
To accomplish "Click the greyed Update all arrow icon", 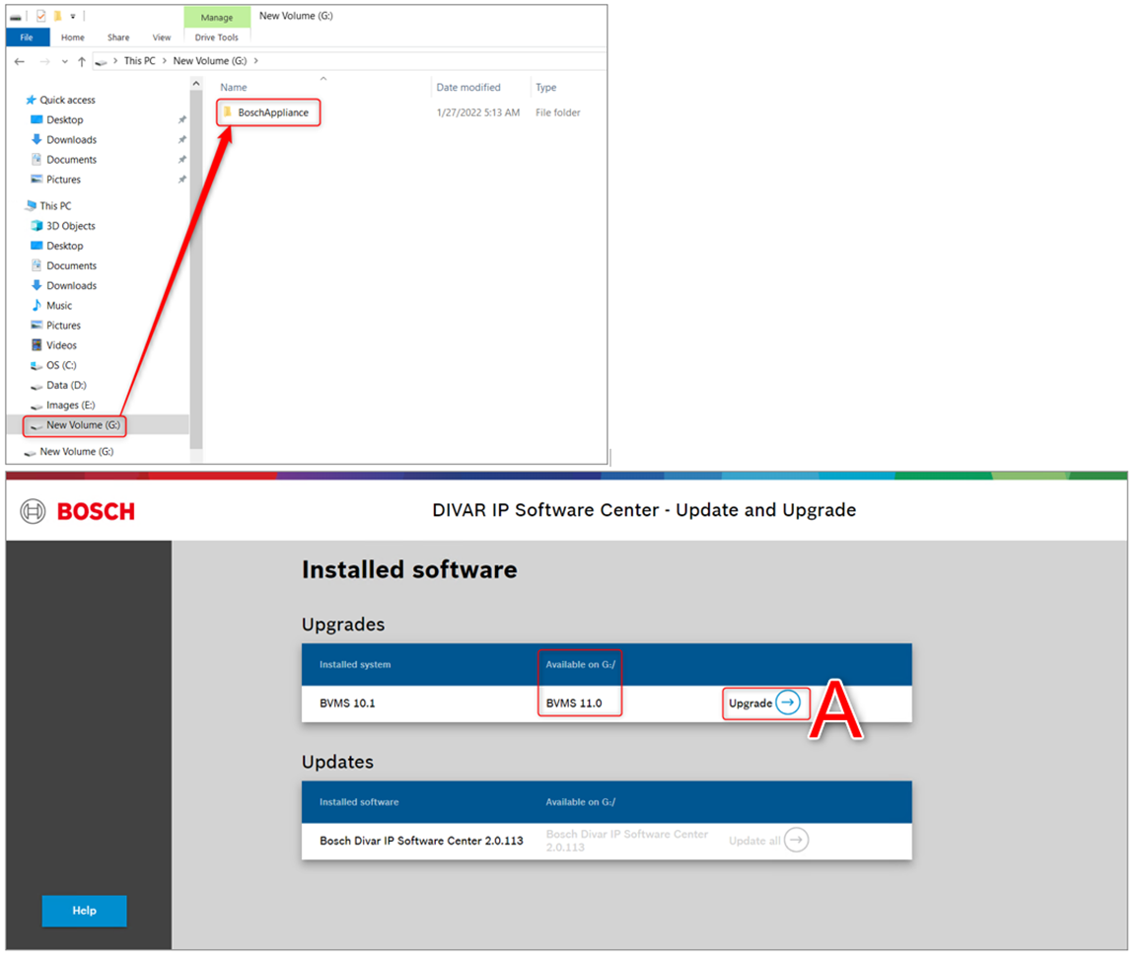I will [796, 840].
